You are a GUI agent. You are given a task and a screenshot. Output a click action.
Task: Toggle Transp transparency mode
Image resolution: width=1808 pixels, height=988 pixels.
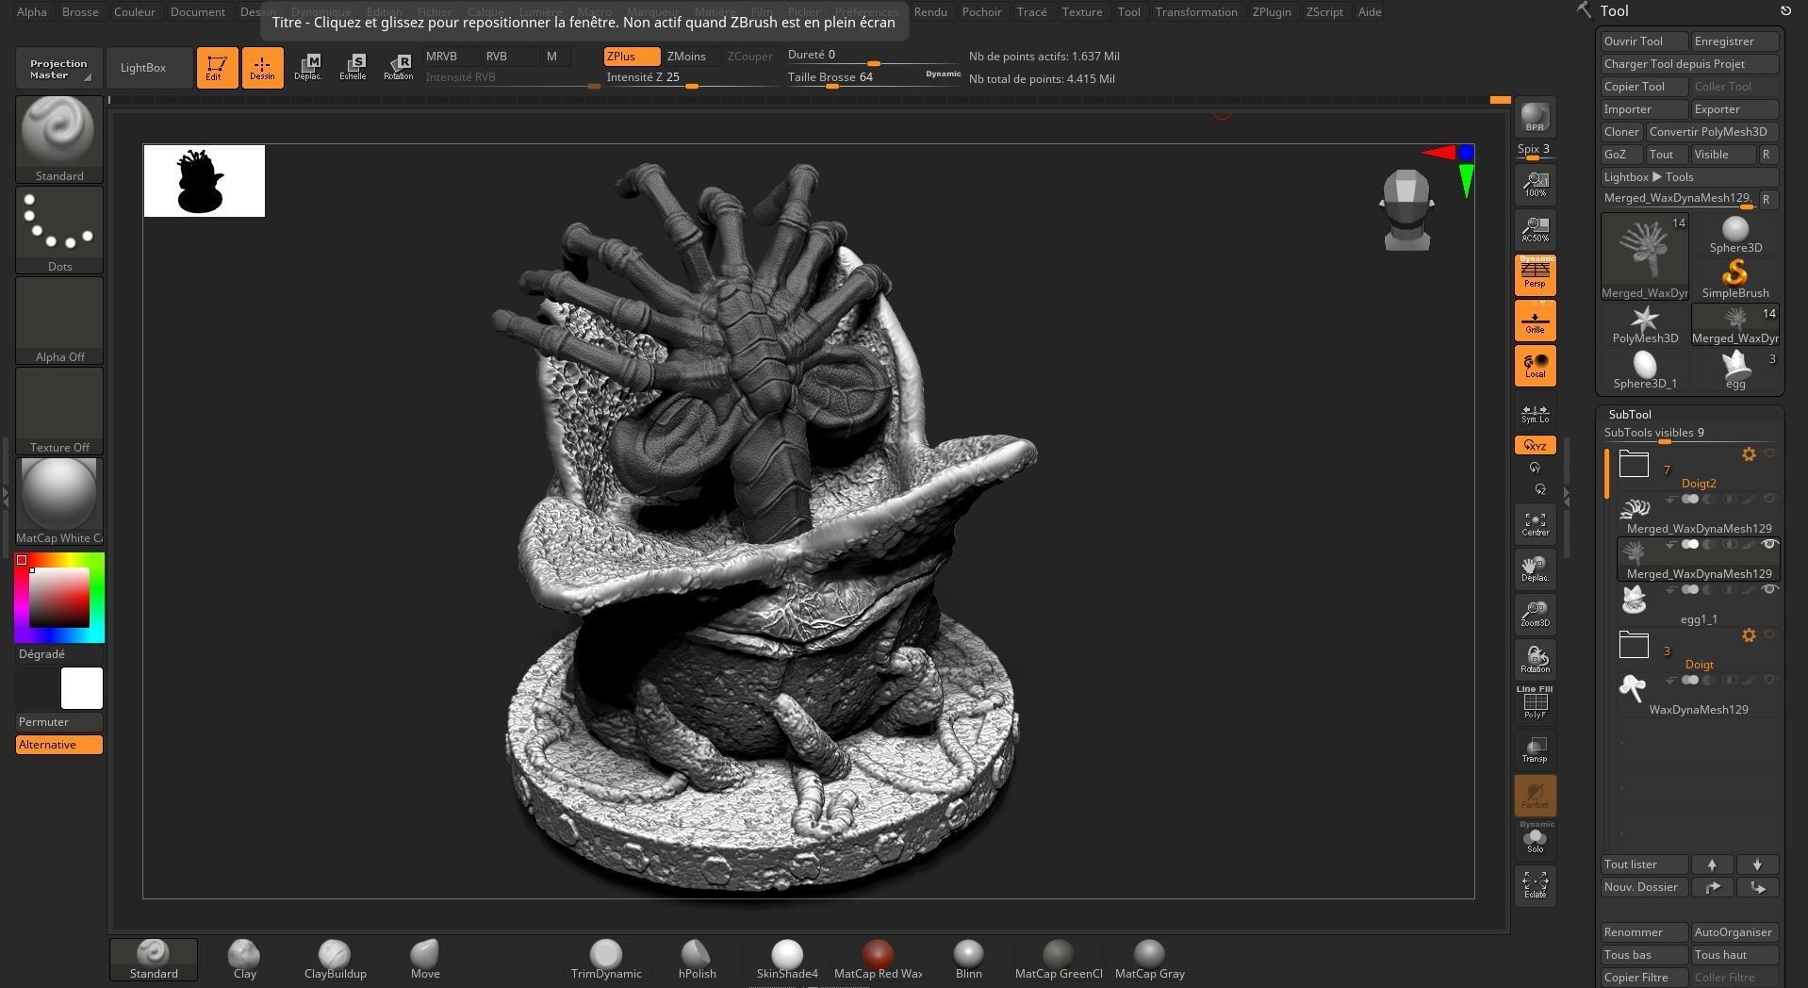1535,749
